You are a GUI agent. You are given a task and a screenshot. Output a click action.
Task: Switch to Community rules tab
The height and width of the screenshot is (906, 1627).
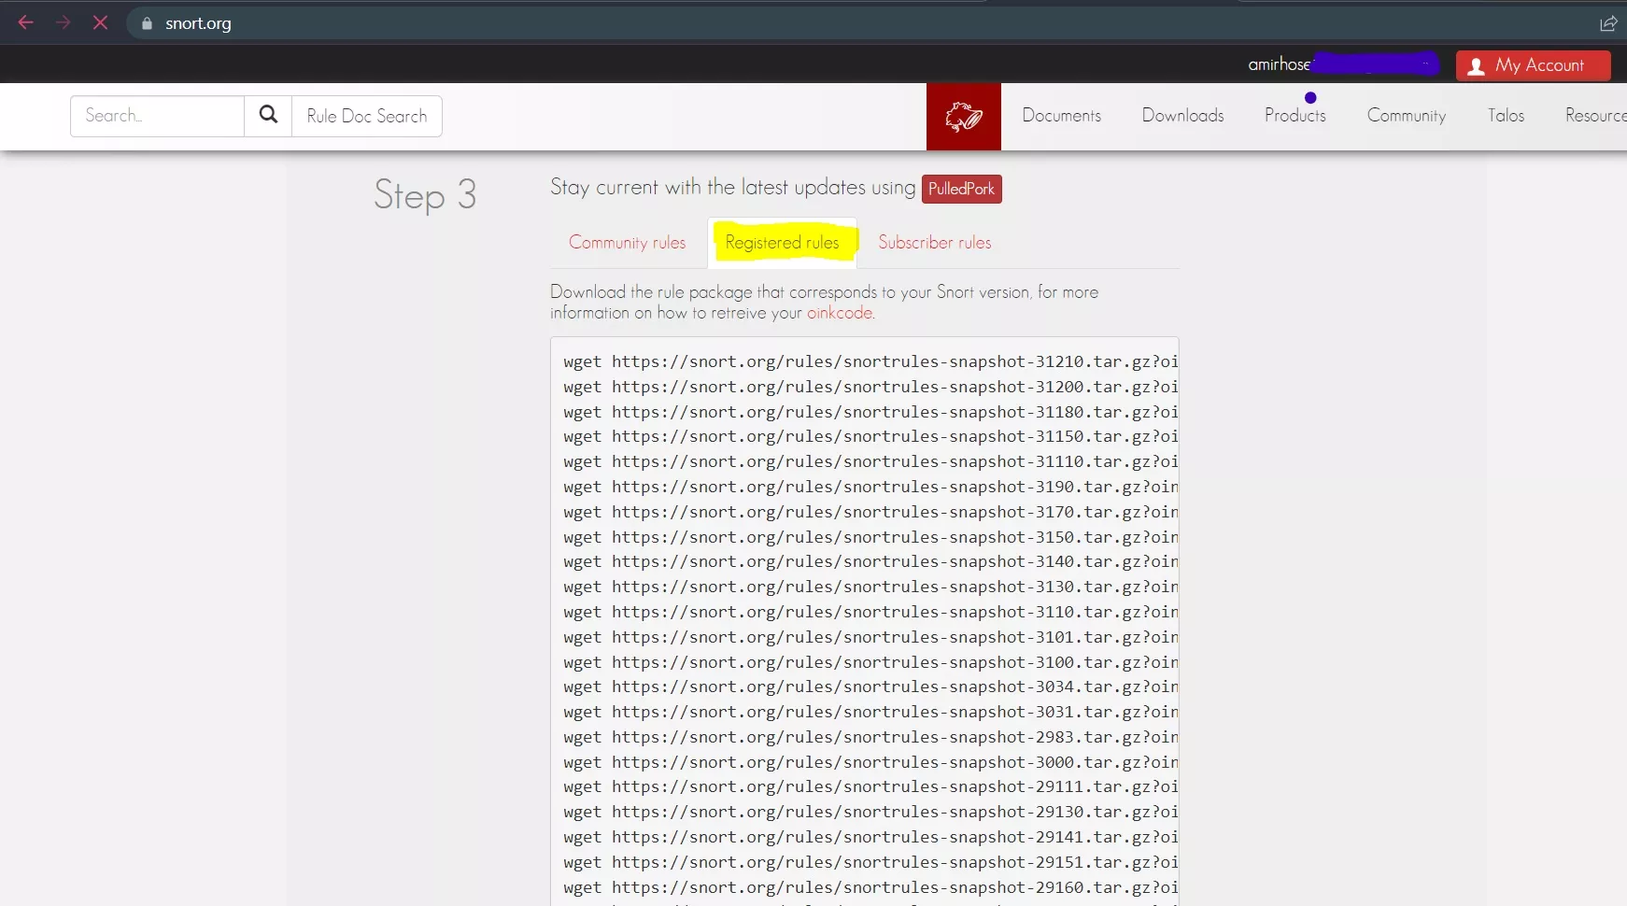point(627,243)
